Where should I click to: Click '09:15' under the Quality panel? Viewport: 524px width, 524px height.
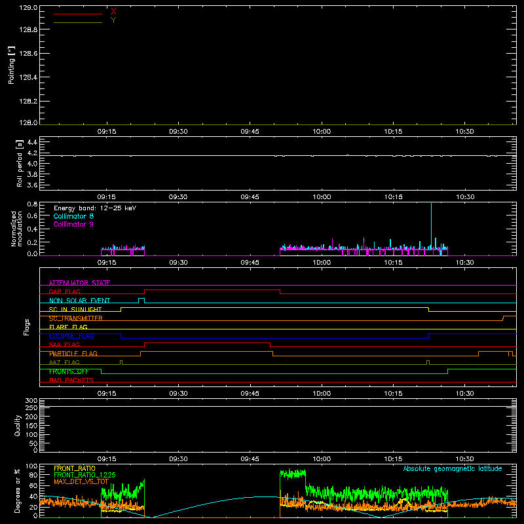(107, 459)
